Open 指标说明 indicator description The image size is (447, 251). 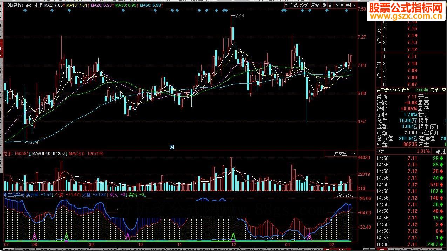(345, 195)
